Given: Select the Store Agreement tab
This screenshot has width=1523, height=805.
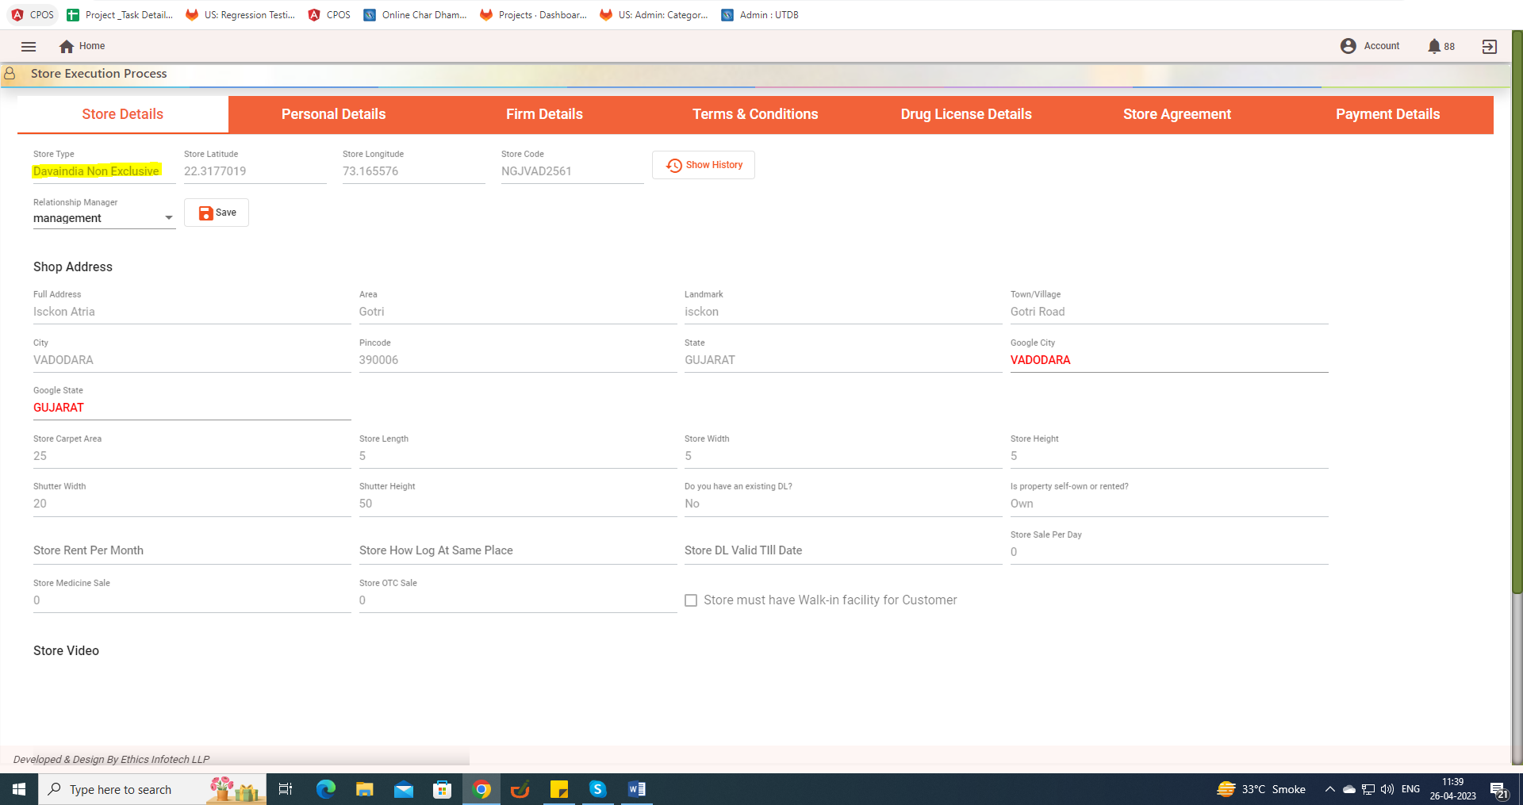Looking at the screenshot, I should pyautogui.click(x=1176, y=114).
